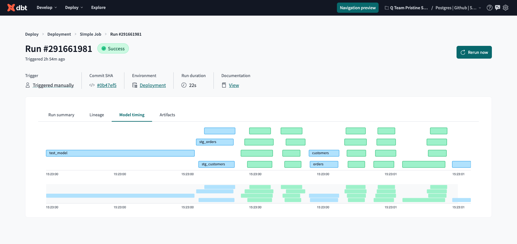Viewport: 517px width, 244px height.
Task: Click the Navigation preview button
Action: (358, 8)
